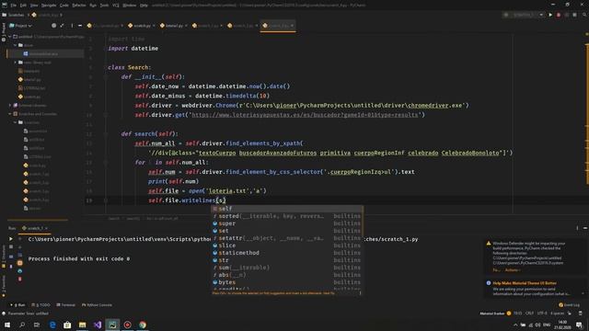Click expand all icon in Project toolbar
589x331 pixels.
coord(62,26)
